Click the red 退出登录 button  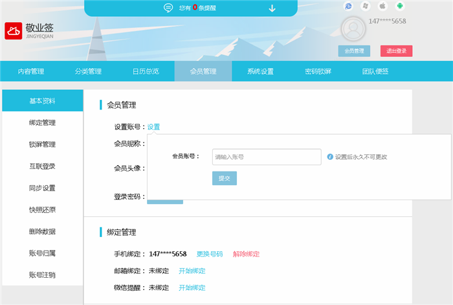tap(396, 51)
